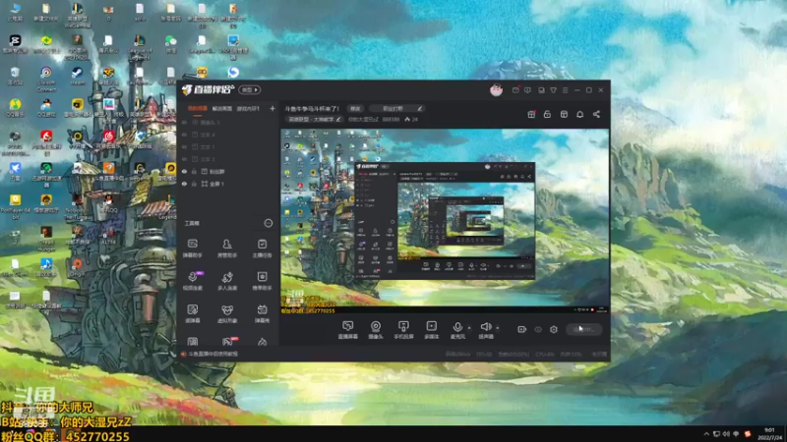The height and width of the screenshot is (442, 787).
Task: Toggle lock on the 全屏 1 layer
Action: tap(194, 184)
